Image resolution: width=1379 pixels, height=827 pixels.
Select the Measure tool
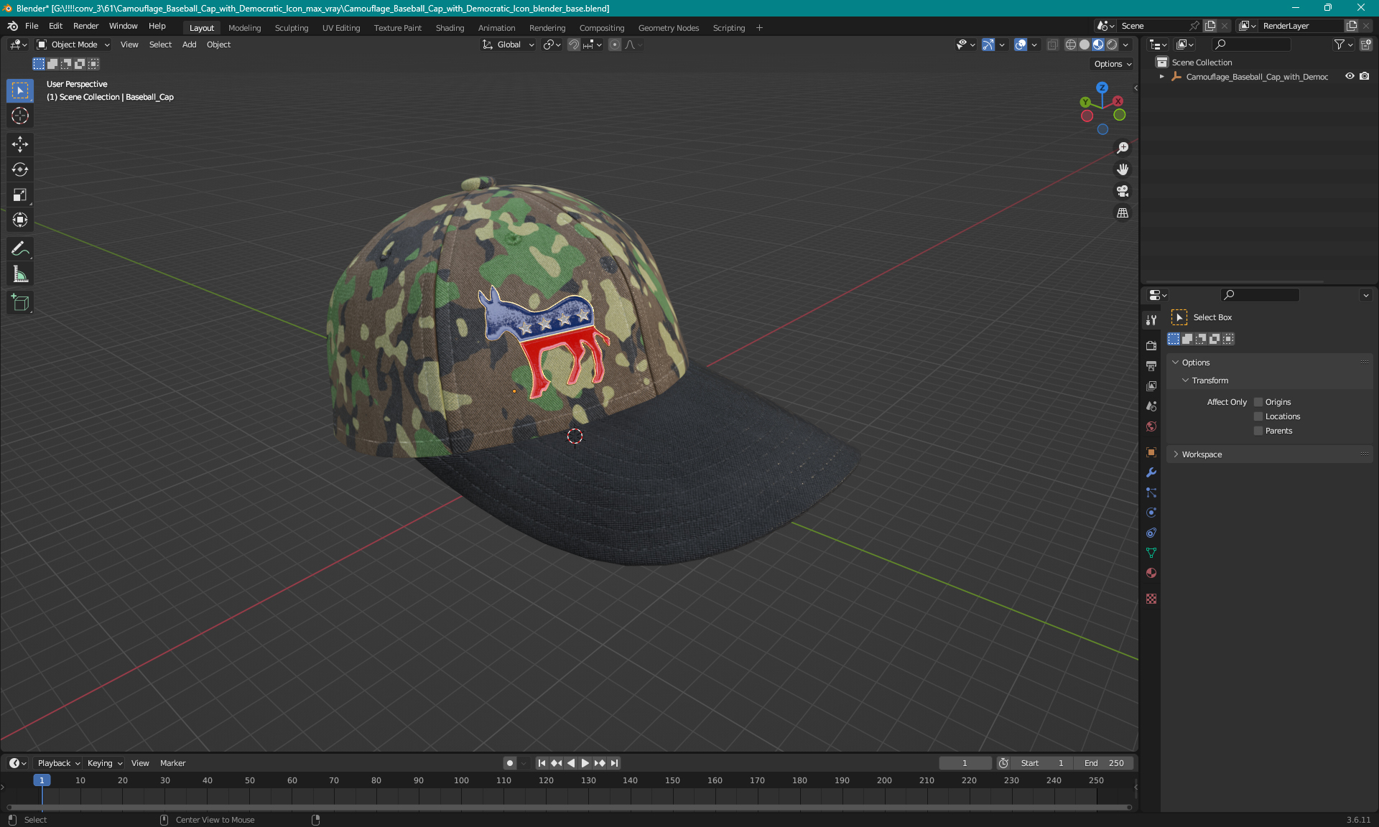click(20, 274)
